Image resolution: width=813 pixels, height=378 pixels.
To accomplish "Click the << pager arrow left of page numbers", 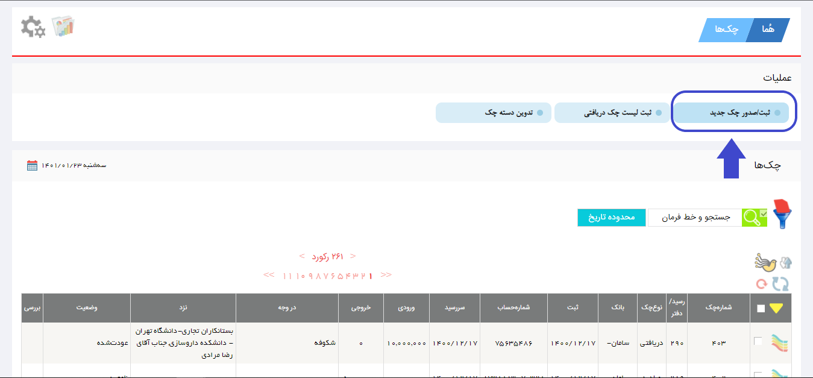I will click(268, 275).
